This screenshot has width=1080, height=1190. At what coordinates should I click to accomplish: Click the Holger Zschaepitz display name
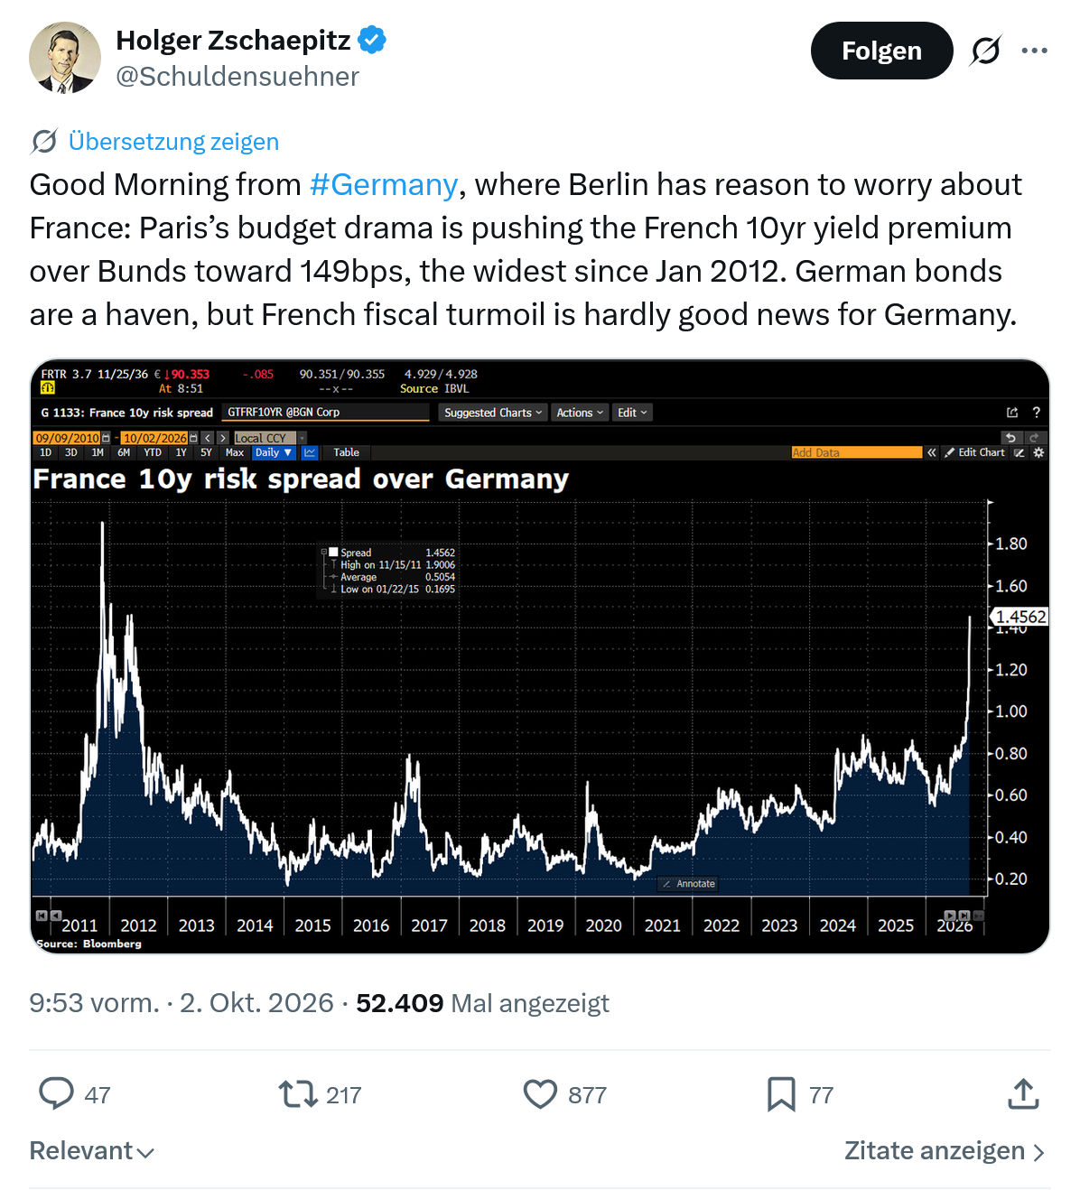(x=233, y=40)
